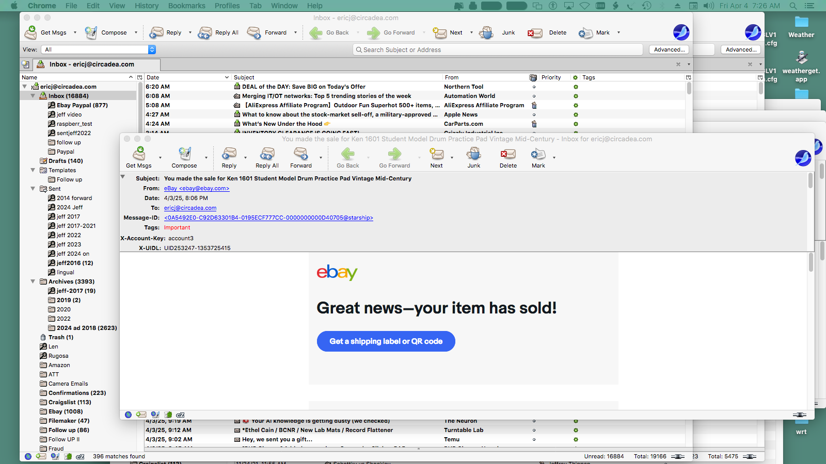The image size is (826, 464).
Task: Click Get a shipping label or QR code
Action: (386, 341)
